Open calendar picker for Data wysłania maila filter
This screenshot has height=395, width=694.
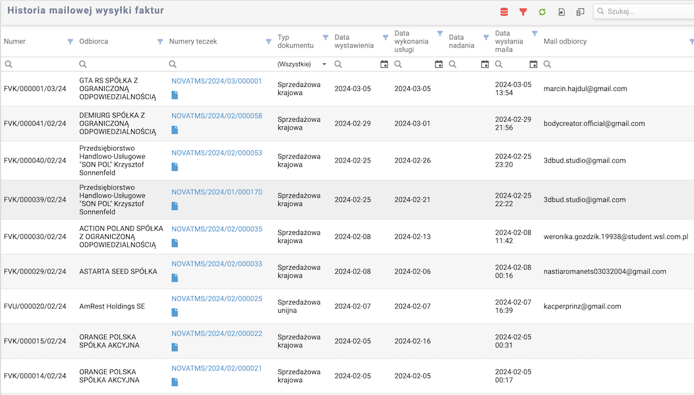[x=533, y=65]
